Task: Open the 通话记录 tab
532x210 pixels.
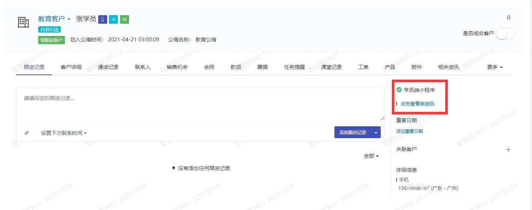Action: (x=108, y=67)
